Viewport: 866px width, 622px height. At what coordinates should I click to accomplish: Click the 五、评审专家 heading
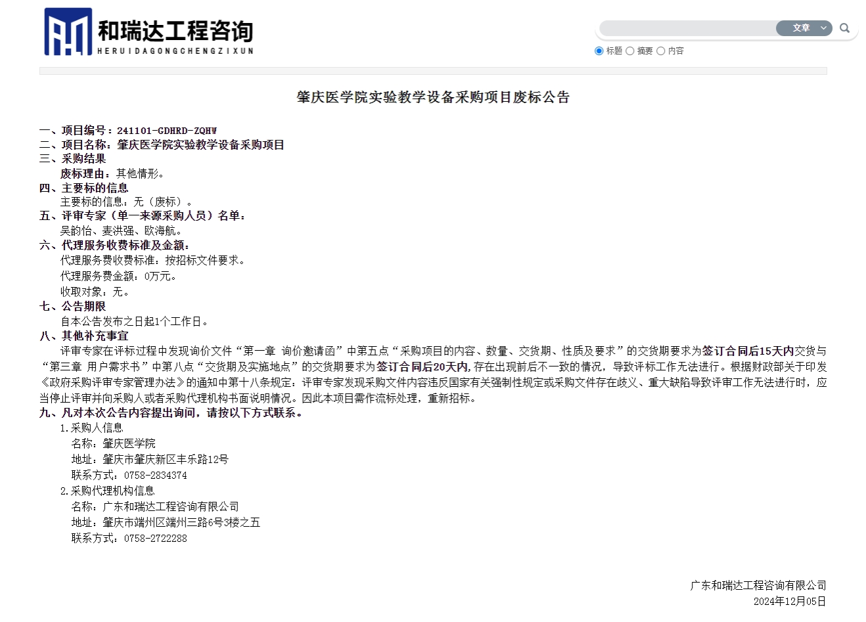click(143, 215)
